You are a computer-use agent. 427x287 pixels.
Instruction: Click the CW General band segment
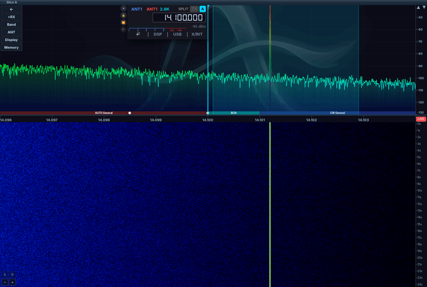click(x=337, y=113)
